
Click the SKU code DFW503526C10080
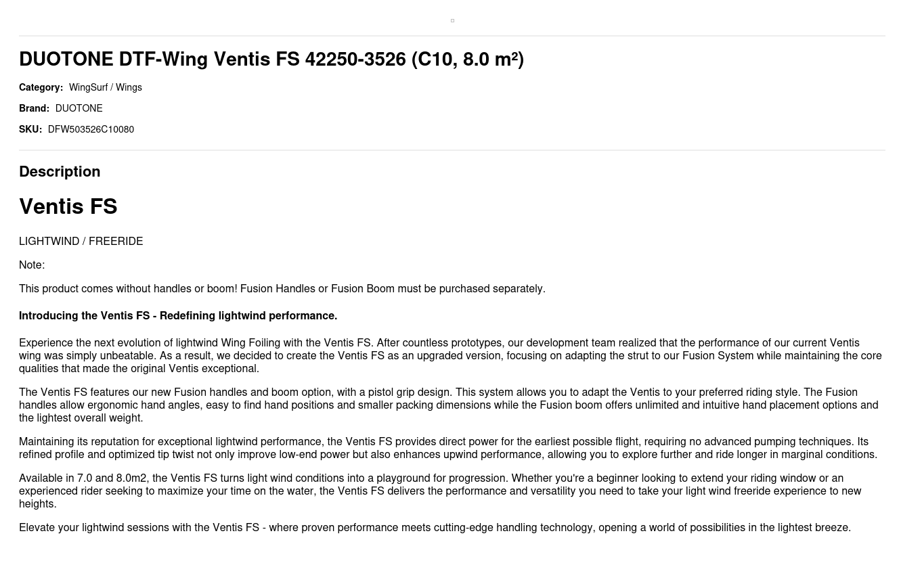coord(91,129)
